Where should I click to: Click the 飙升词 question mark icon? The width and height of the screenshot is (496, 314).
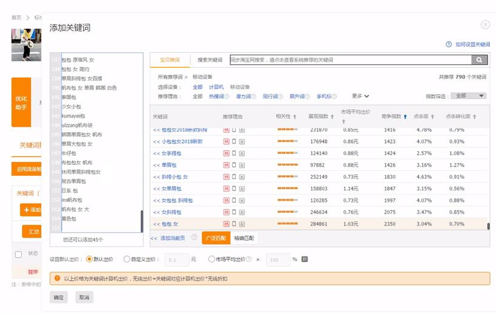click(x=307, y=96)
